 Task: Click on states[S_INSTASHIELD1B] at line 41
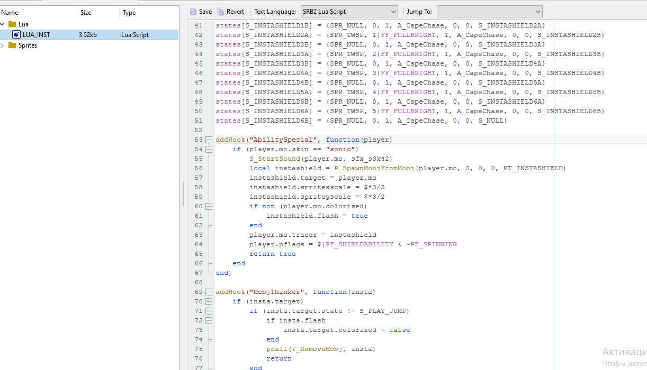[x=264, y=26]
